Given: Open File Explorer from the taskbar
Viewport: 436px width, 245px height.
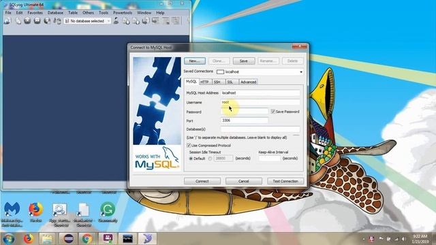Looking at the screenshot, I should click(x=47, y=239).
